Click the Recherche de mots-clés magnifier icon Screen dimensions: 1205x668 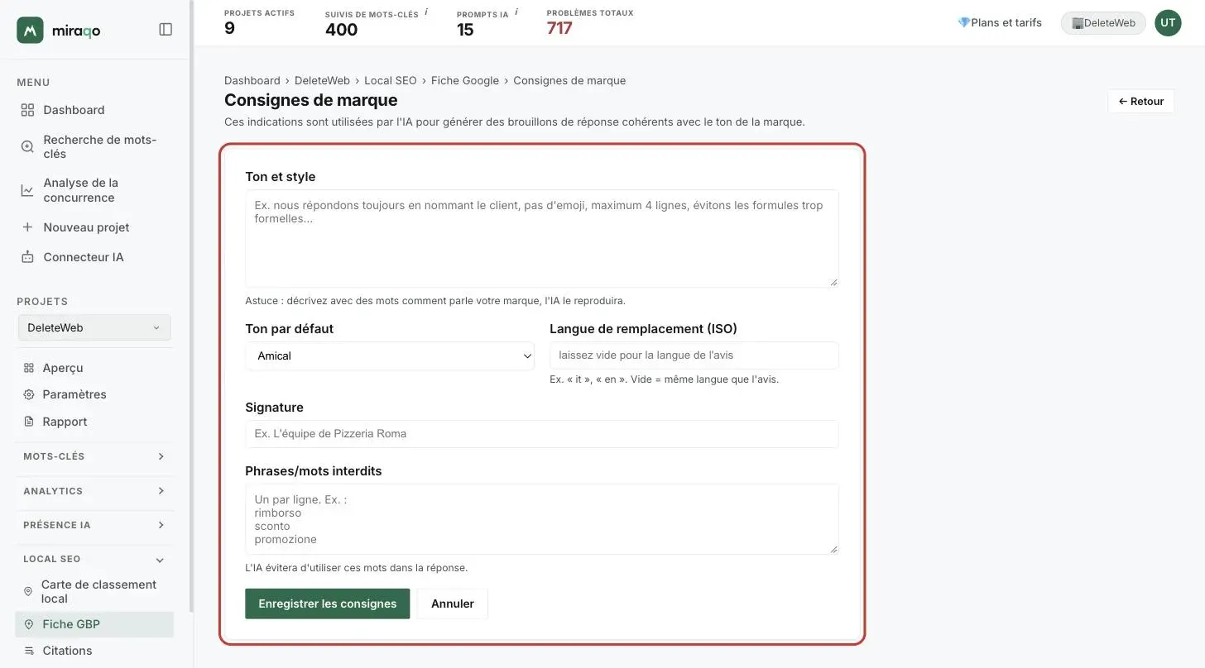[x=27, y=146]
